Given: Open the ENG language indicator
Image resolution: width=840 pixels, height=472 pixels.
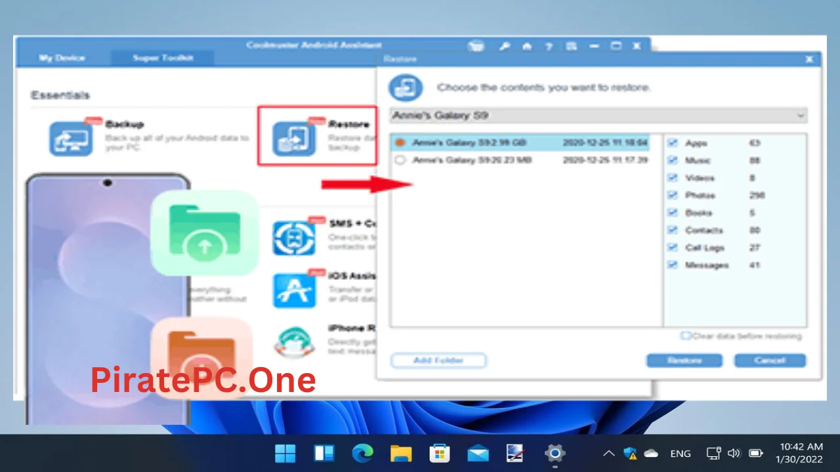Looking at the screenshot, I should pyautogui.click(x=681, y=454).
